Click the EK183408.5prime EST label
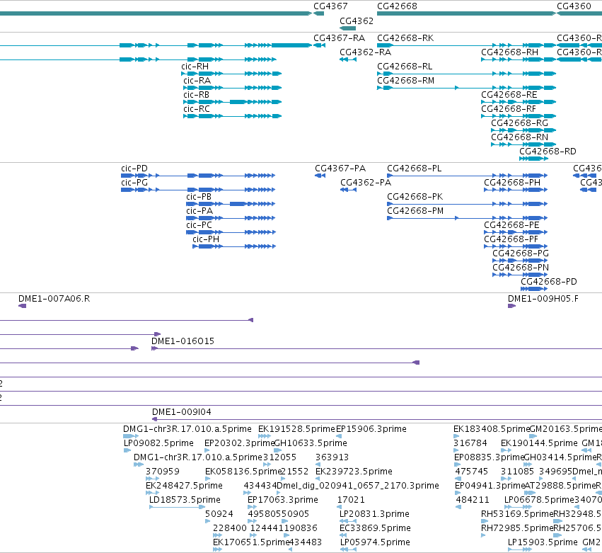This screenshot has height=553, width=602. [492, 429]
